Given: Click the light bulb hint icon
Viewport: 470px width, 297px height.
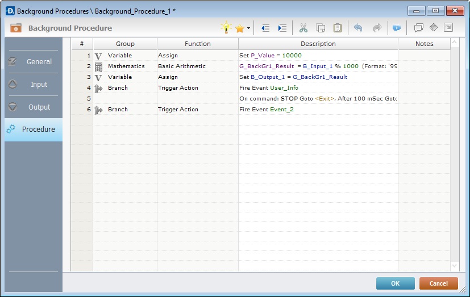Looking at the screenshot, I should [x=227, y=28].
